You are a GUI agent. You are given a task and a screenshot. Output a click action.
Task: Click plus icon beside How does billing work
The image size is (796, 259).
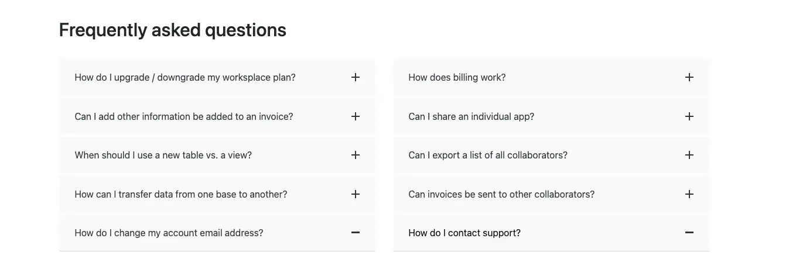click(689, 77)
